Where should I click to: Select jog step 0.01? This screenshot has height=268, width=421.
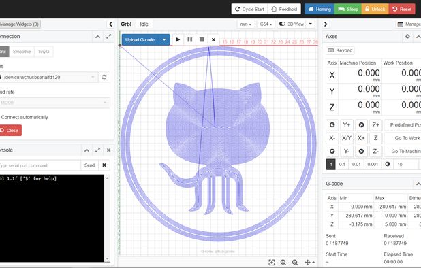356,165
